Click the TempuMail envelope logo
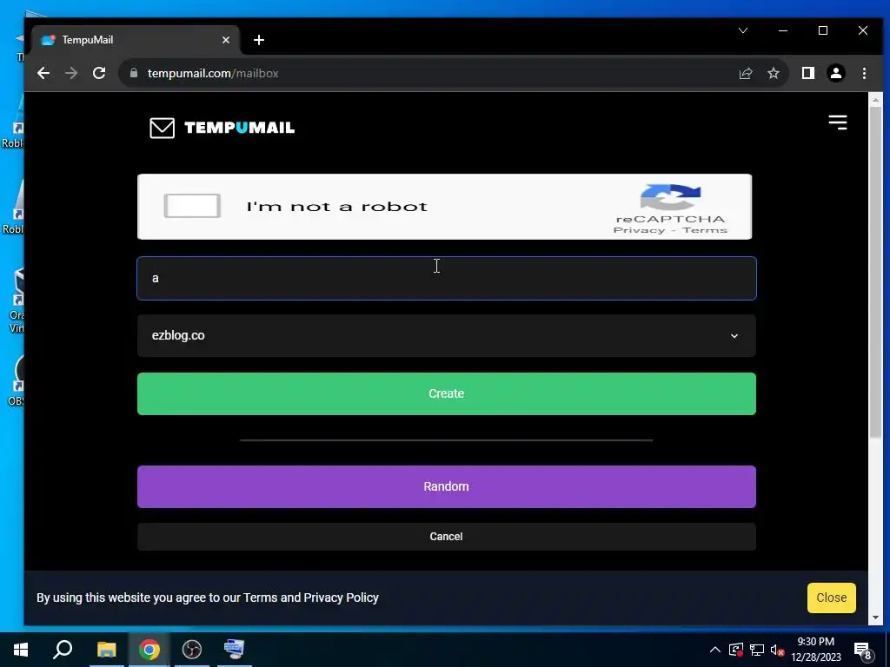This screenshot has height=667, width=890. pos(163,128)
